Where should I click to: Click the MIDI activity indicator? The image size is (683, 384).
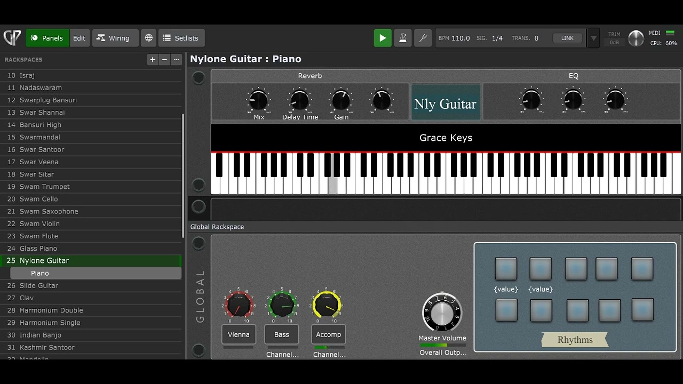(670, 33)
